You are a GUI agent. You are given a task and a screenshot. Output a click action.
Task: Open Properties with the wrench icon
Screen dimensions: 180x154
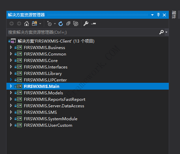point(86,24)
